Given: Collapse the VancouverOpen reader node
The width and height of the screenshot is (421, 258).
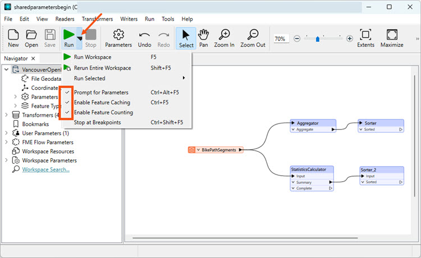Looking at the screenshot, I should [6, 70].
